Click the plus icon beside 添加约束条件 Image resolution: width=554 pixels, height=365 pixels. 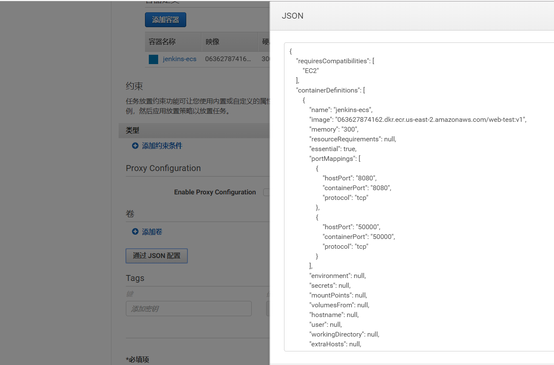(135, 146)
